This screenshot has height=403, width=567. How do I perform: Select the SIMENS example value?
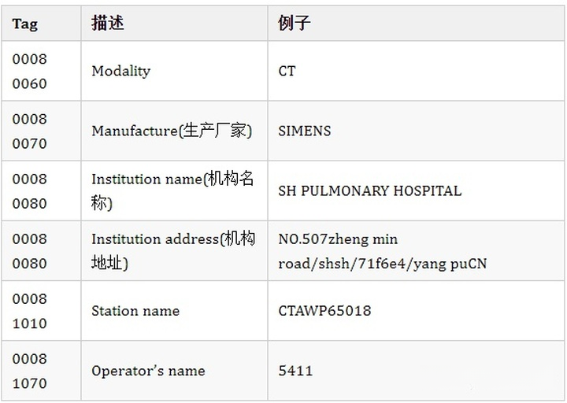pos(305,131)
